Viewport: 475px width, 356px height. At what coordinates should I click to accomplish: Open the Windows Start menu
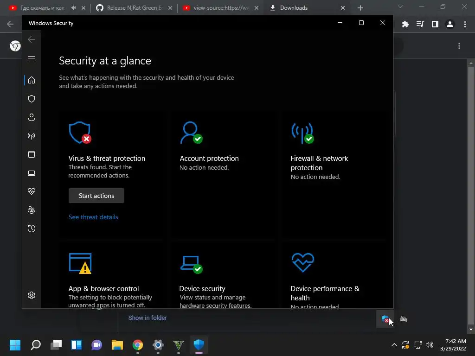pyautogui.click(x=15, y=345)
